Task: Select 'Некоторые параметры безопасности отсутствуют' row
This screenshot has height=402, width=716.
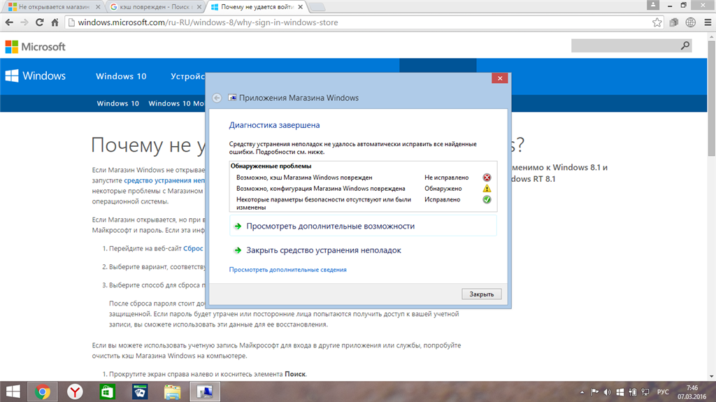Action: pyautogui.click(x=363, y=203)
